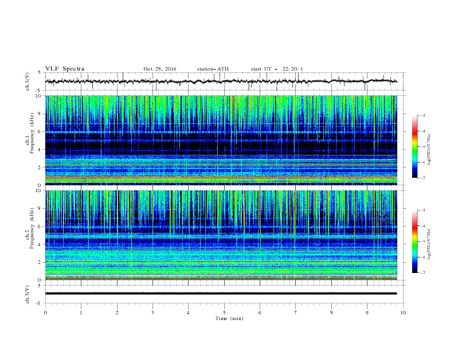Click time axis tick label "9"
Viewport: 454px width, 351px height.
[367, 313]
